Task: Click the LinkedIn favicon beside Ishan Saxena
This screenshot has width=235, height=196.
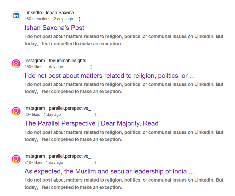Action: pyautogui.click(x=16, y=16)
